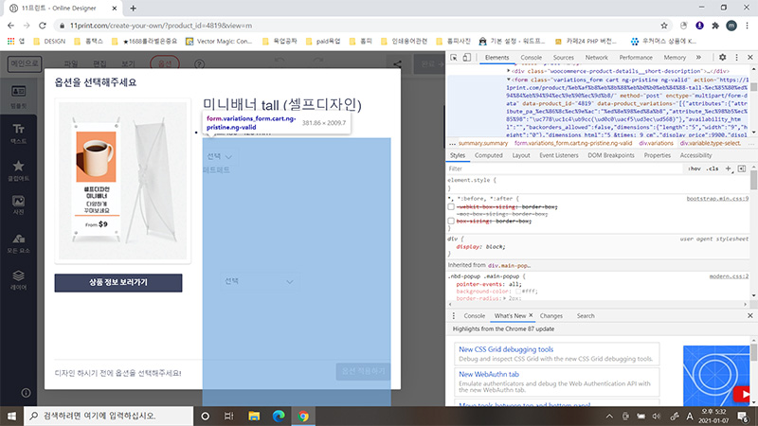Toggle the :hov element state button
The image size is (758, 426).
(x=695, y=168)
